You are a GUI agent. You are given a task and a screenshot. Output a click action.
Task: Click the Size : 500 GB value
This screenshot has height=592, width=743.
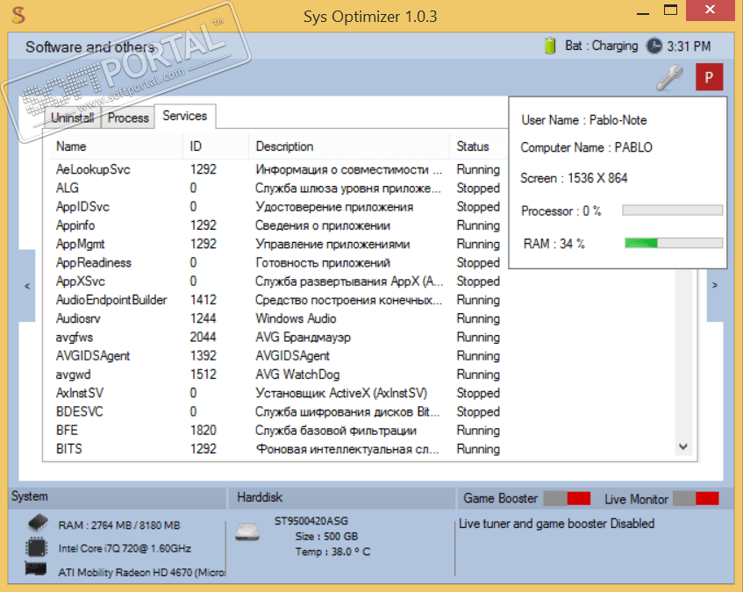(x=326, y=537)
